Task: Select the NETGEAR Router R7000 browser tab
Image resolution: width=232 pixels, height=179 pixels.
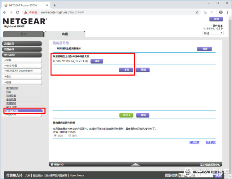Action: click(x=26, y=5)
